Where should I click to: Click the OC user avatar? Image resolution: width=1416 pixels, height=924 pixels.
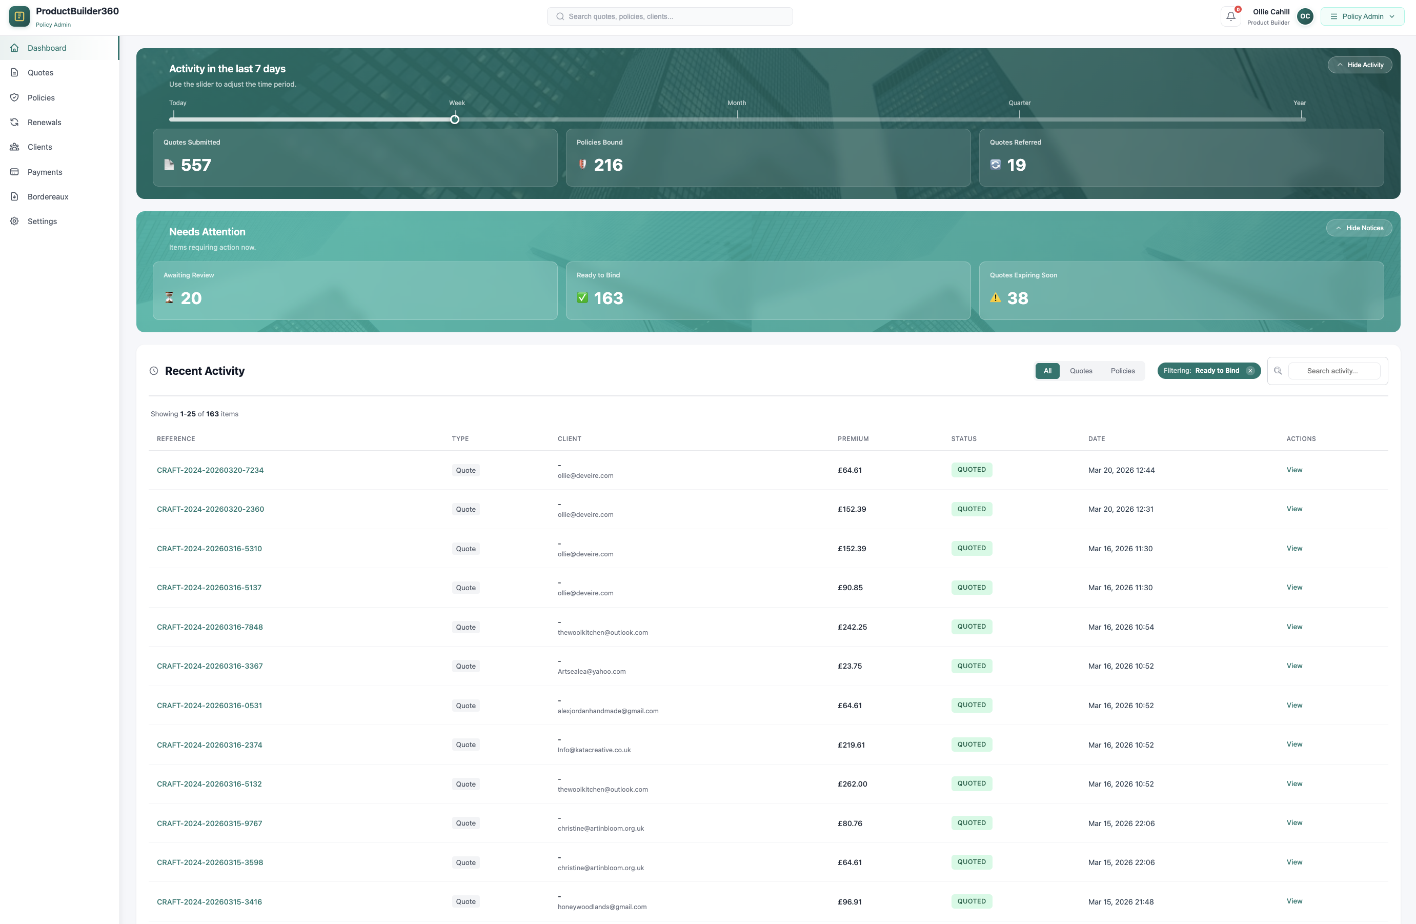click(x=1305, y=16)
